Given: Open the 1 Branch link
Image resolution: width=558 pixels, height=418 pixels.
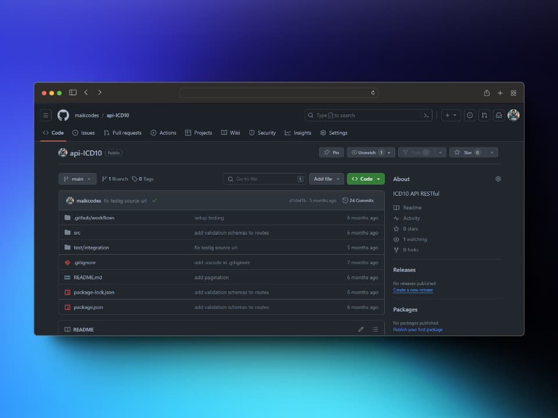Looking at the screenshot, I should [x=115, y=179].
